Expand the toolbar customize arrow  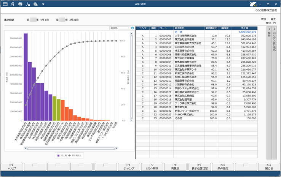(43, 4)
